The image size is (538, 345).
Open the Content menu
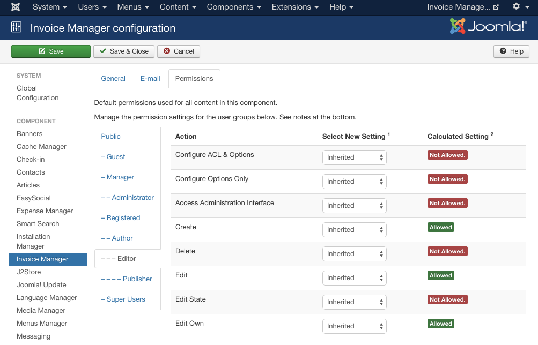(178, 7)
